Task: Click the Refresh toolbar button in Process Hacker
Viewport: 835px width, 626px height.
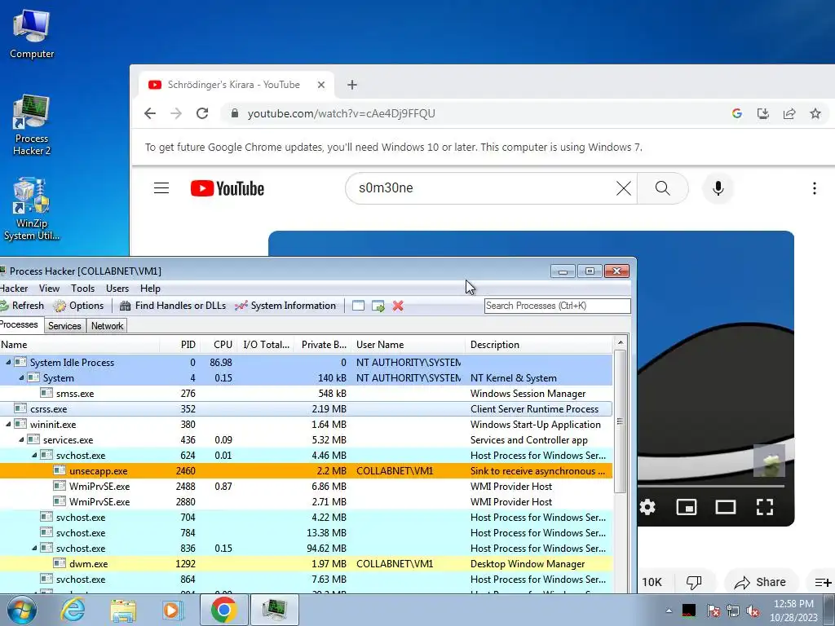Action: point(22,306)
